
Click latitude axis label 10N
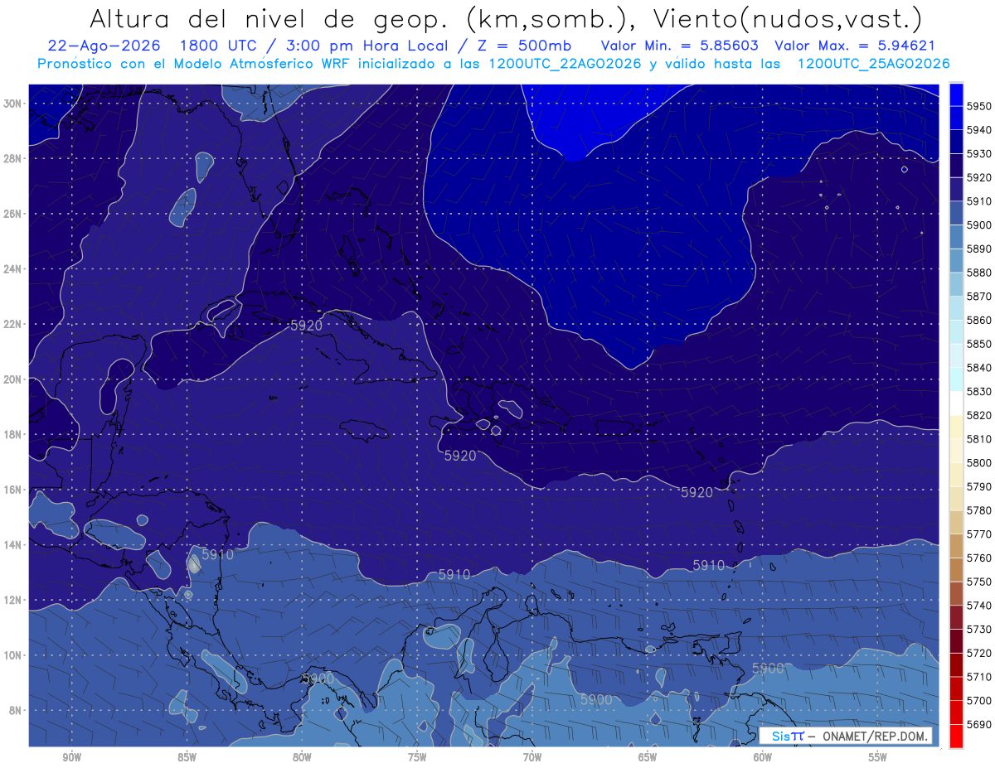(x=13, y=654)
